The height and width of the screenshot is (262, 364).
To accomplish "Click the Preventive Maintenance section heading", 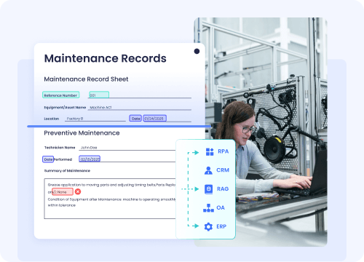I will coord(82,133).
